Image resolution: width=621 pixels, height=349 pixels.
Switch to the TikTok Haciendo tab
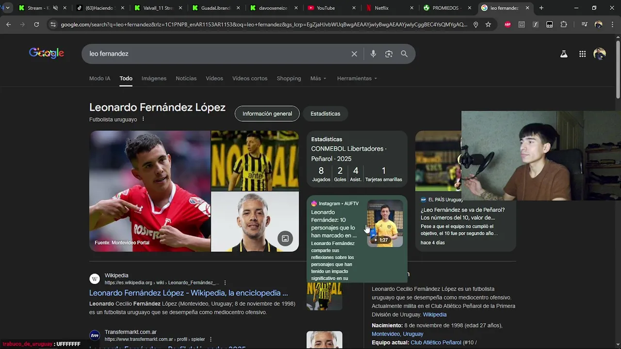point(98,8)
